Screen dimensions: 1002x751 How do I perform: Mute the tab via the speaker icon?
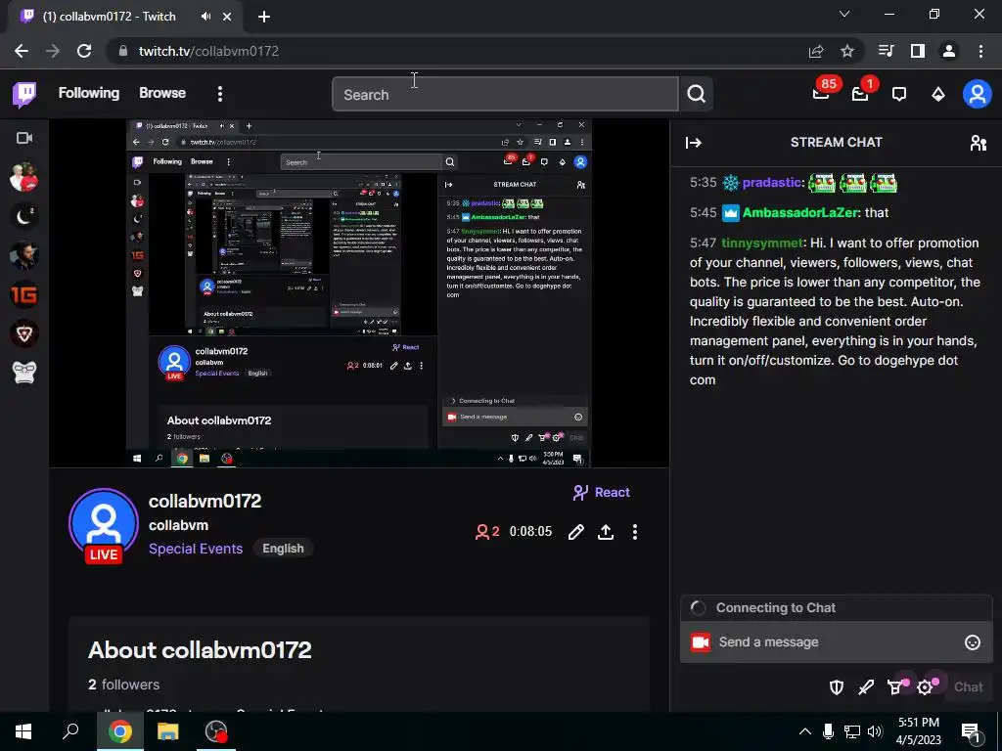coord(205,17)
